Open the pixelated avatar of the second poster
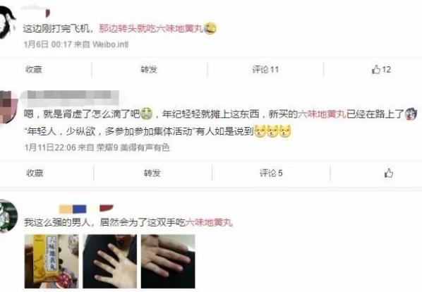The height and width of the screenshot is (292, 422). click(x=8, y=107)
